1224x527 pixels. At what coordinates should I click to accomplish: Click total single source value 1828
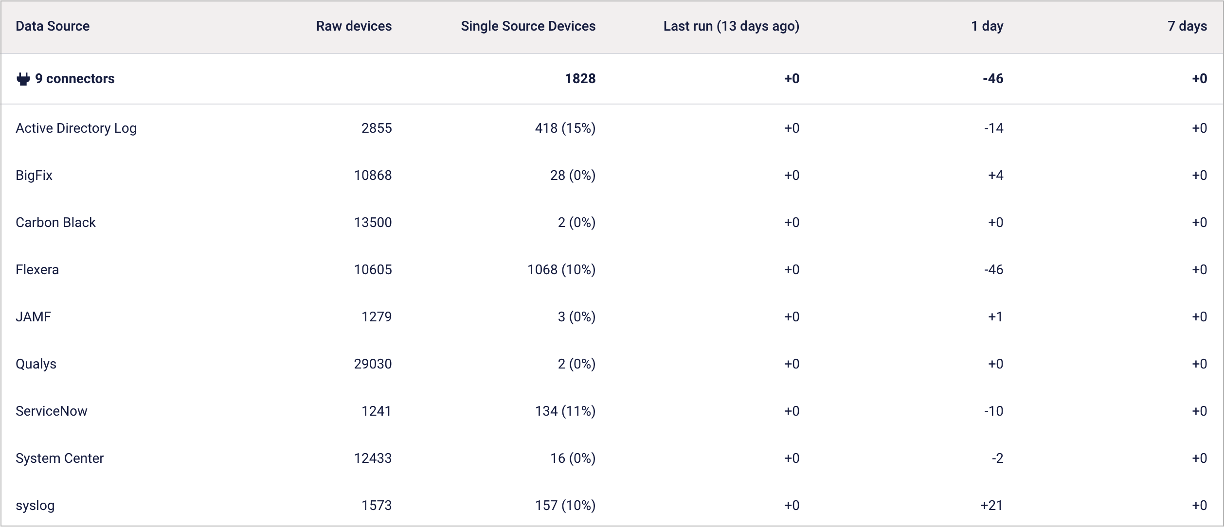coord(580,79)
